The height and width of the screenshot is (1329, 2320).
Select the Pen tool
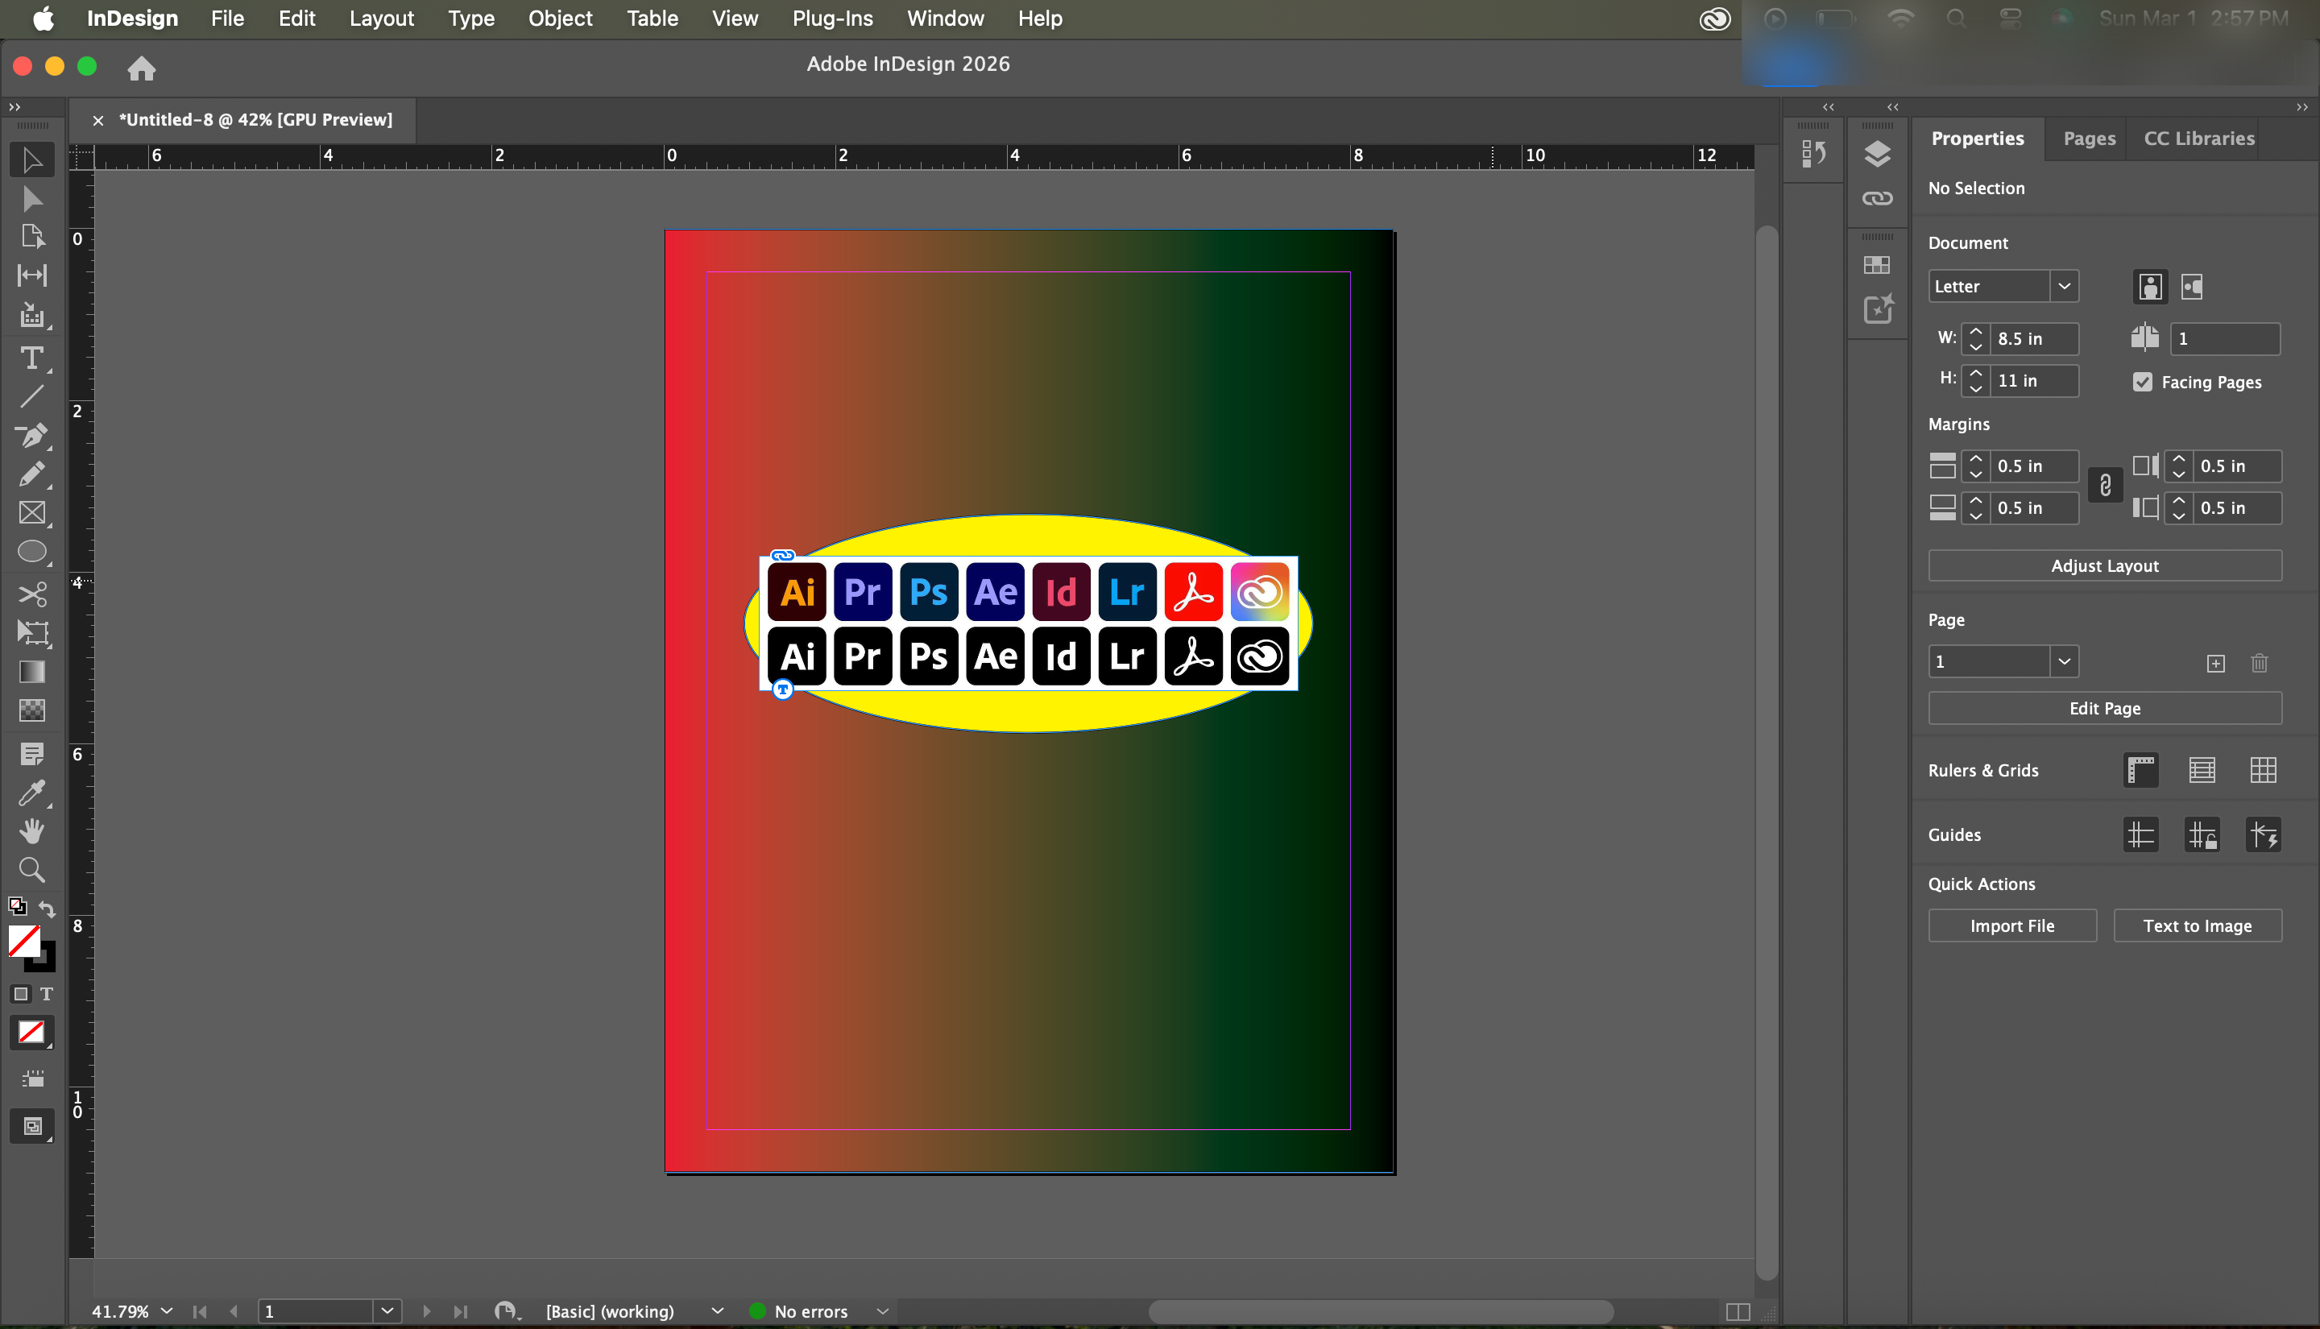coord(32,436)
